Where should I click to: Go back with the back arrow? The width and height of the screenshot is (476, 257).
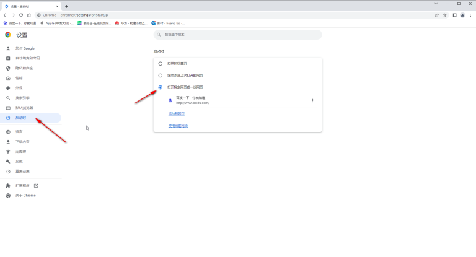pyautogui.click(x=5, y=15)
